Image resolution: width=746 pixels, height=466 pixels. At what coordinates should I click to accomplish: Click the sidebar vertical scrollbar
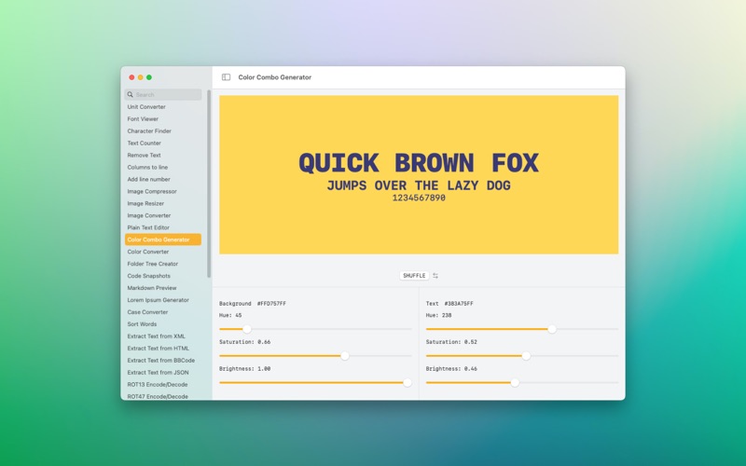point(209,186)
